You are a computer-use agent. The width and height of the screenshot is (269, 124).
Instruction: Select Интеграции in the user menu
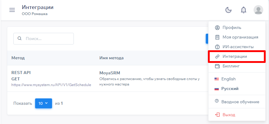tap(235, 57)
